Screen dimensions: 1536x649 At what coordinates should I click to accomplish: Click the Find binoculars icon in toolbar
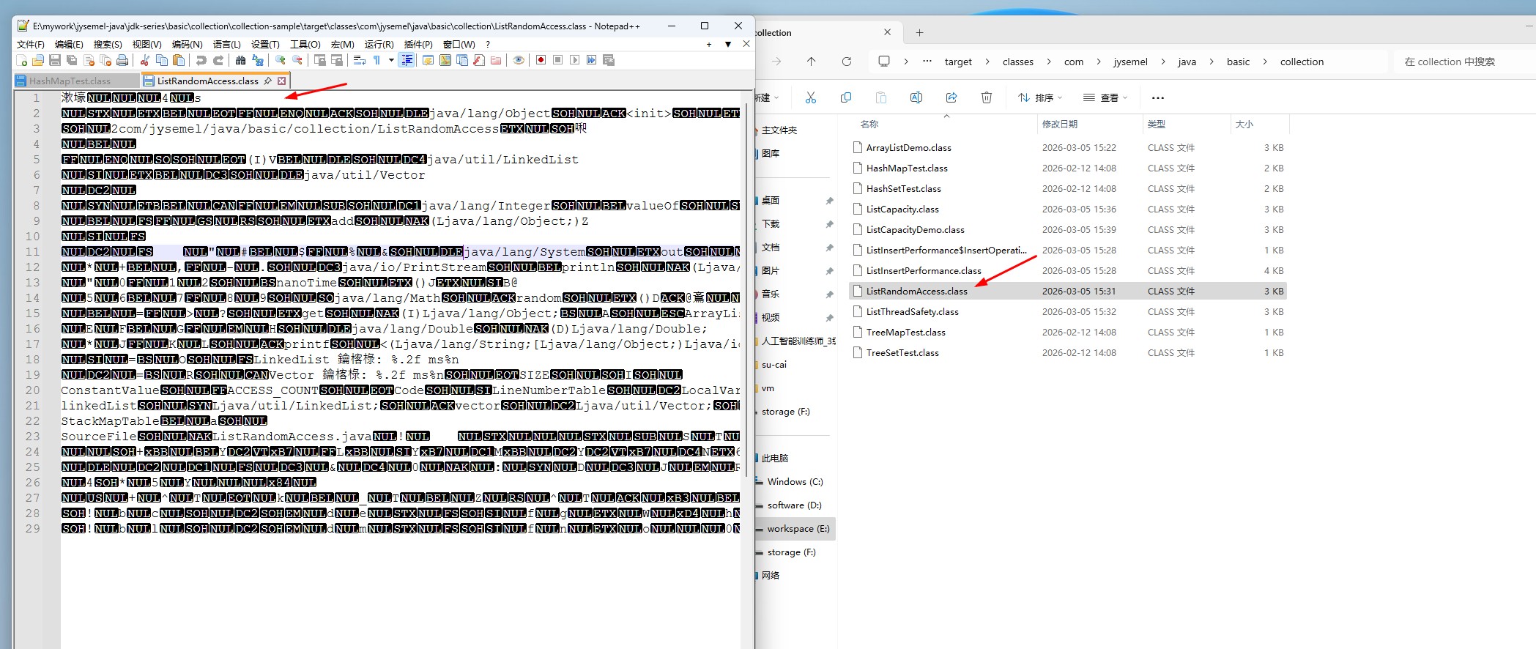point(240,60)
